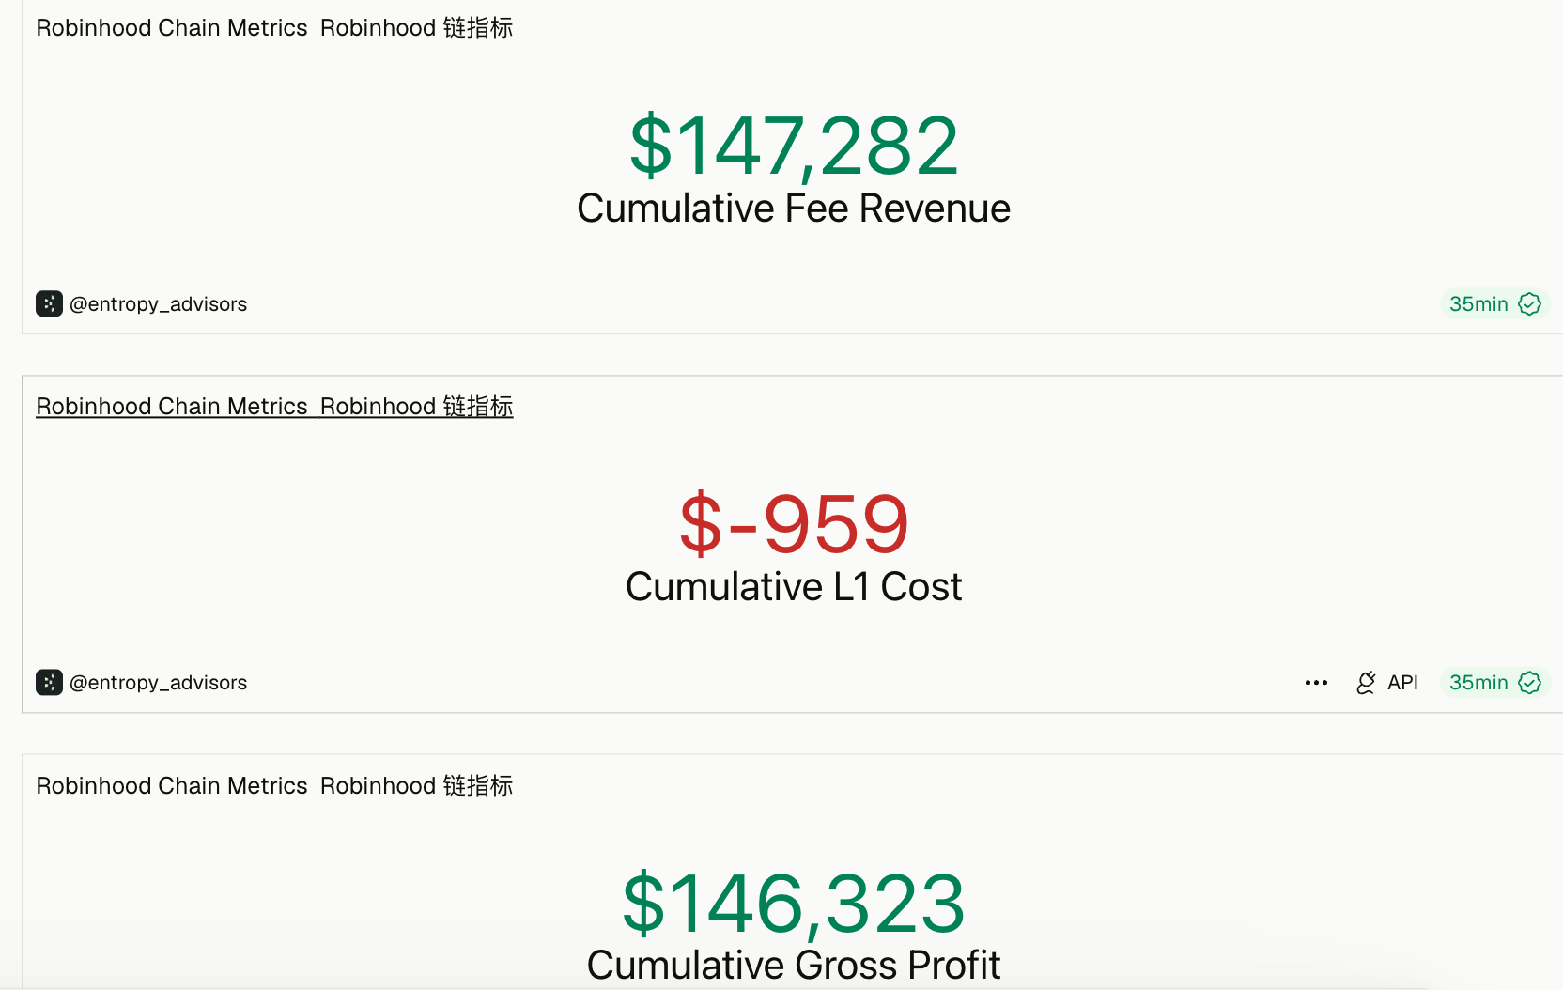Open @entropy_advisors profile link on Fee Revenue card

(158, 304)
